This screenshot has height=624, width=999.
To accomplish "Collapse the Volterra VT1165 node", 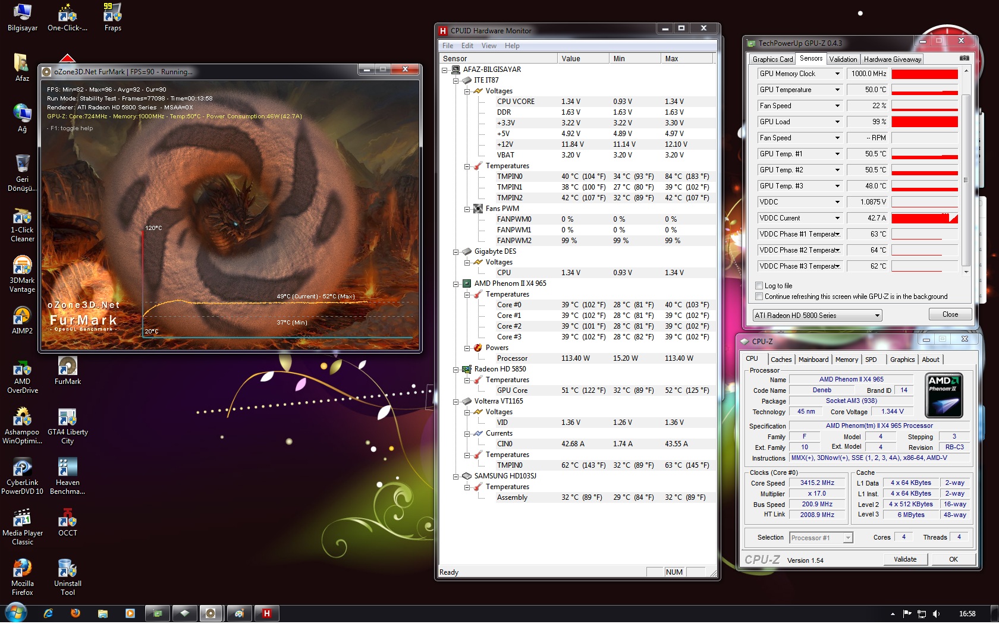I will pyautogui.click(x=456, y=401).
